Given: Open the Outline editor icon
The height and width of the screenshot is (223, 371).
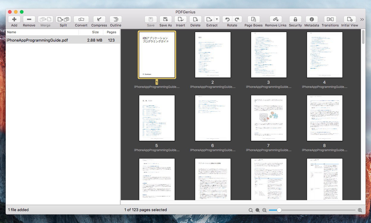Looking at the screenshot, I should (115, 19).
